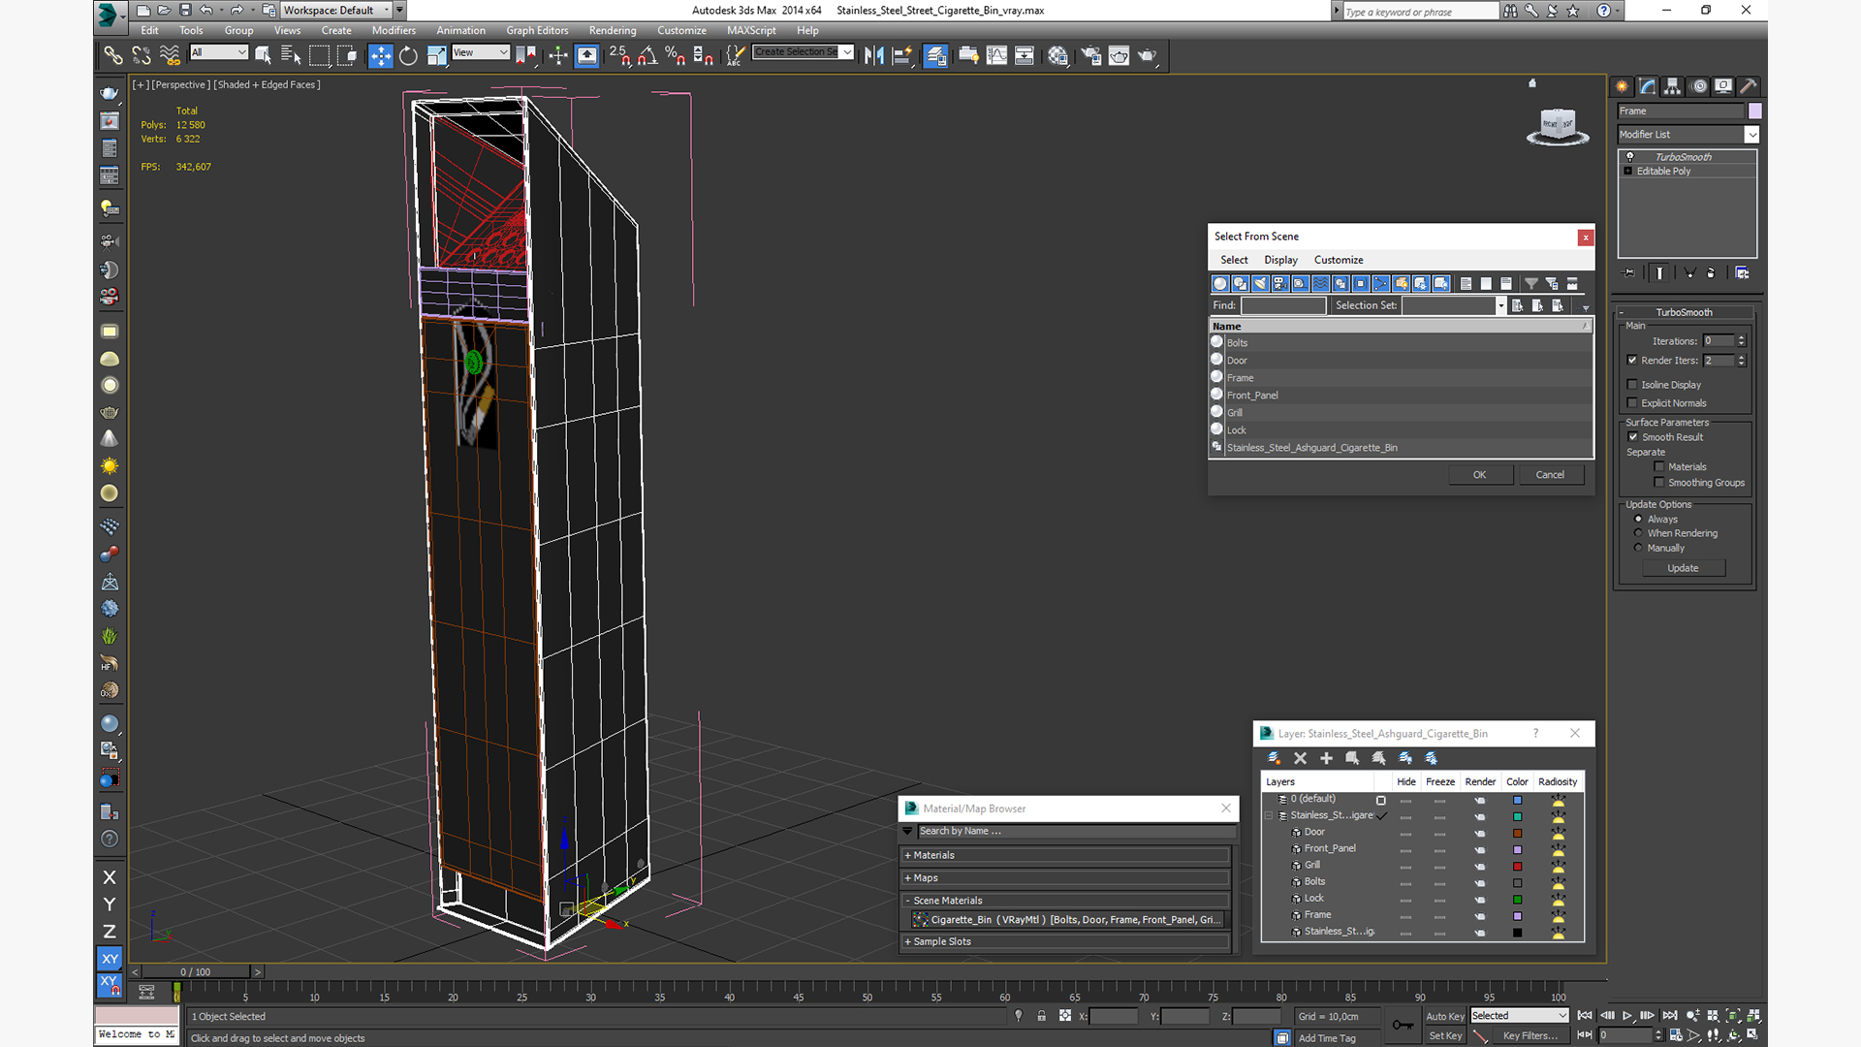The width and height of the screenshot is (1861, 1047).
Task: Click ViewCube in the viewport
Action: pos(1558,126)
